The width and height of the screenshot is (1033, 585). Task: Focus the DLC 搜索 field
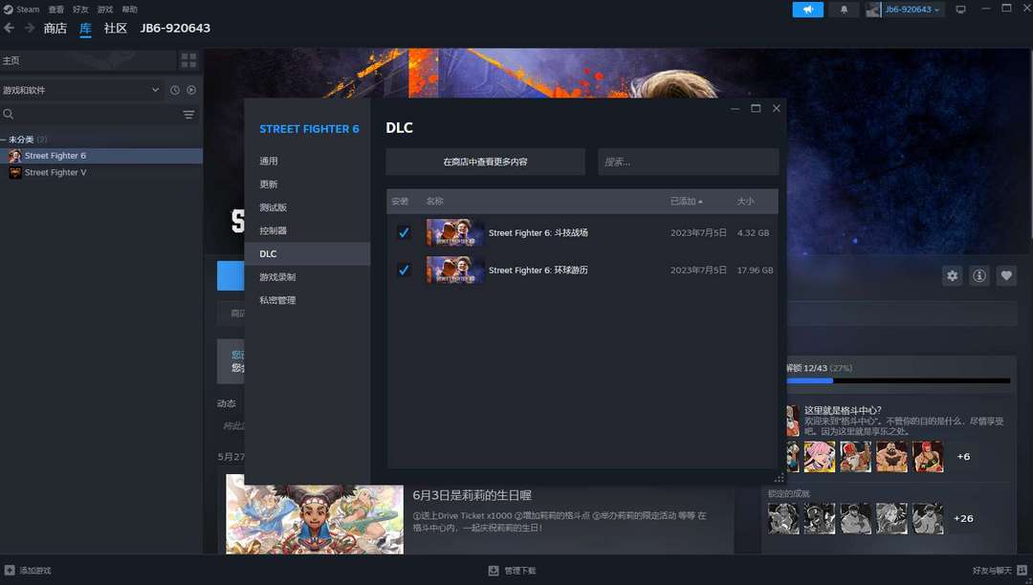click(x=689, y=162)
